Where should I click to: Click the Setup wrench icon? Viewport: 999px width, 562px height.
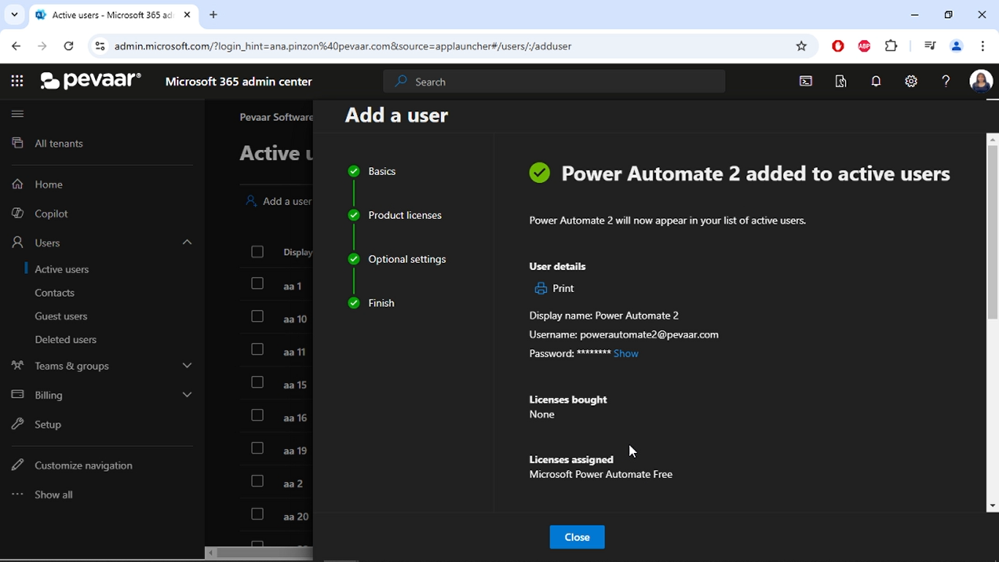pos(18,424)
